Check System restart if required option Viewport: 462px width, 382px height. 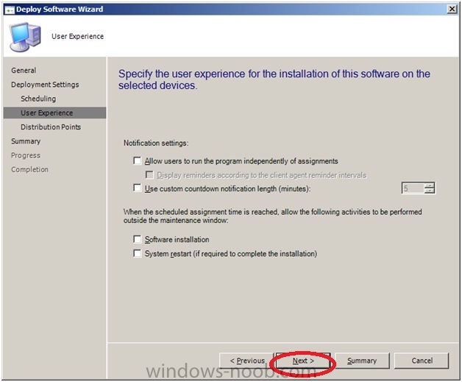click(x=138, y=253)
